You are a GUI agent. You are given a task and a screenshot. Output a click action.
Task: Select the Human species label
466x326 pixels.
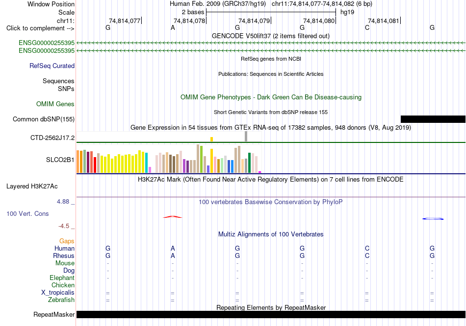[x=64, y=248]
